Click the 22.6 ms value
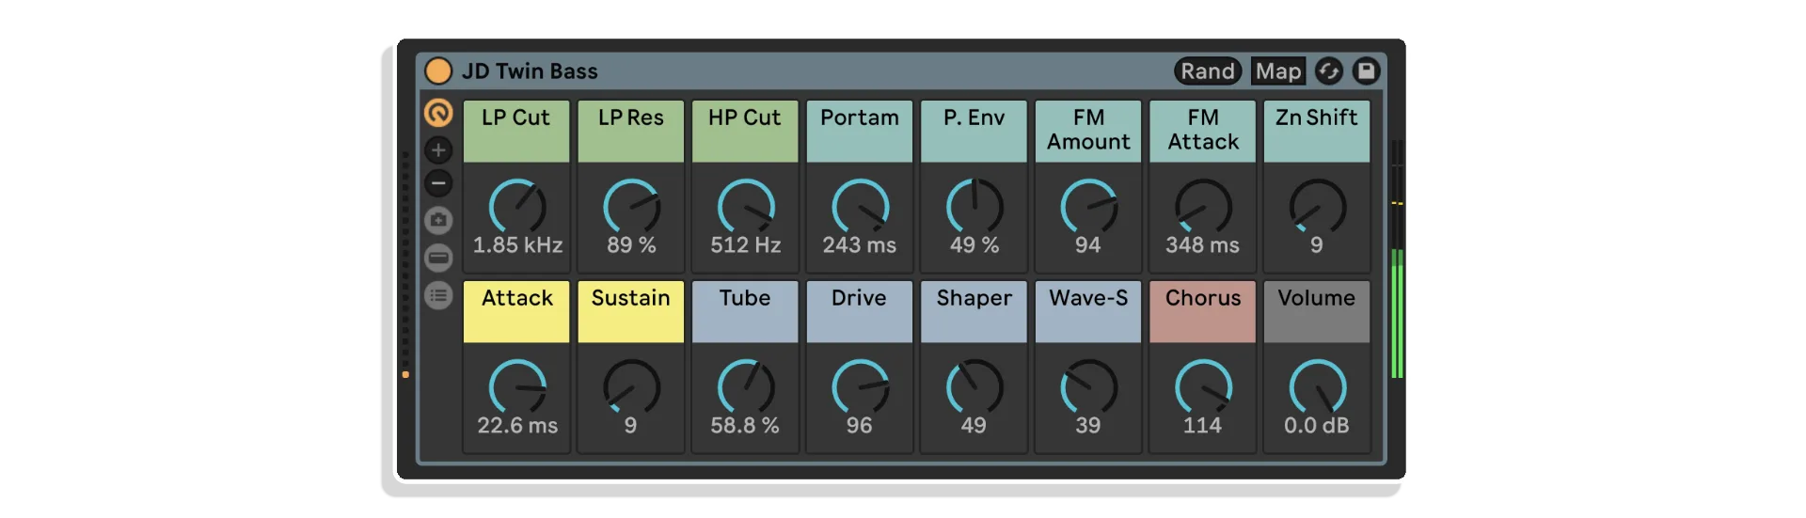The image size is (1806, 518). pos(517,426)
